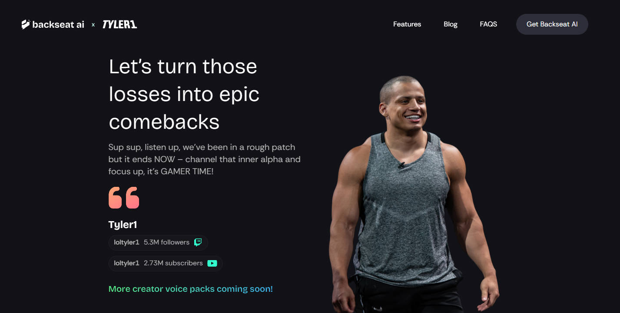Select the Tyler1 name heading
Screen dimensions: 620x313
(123, 225)
